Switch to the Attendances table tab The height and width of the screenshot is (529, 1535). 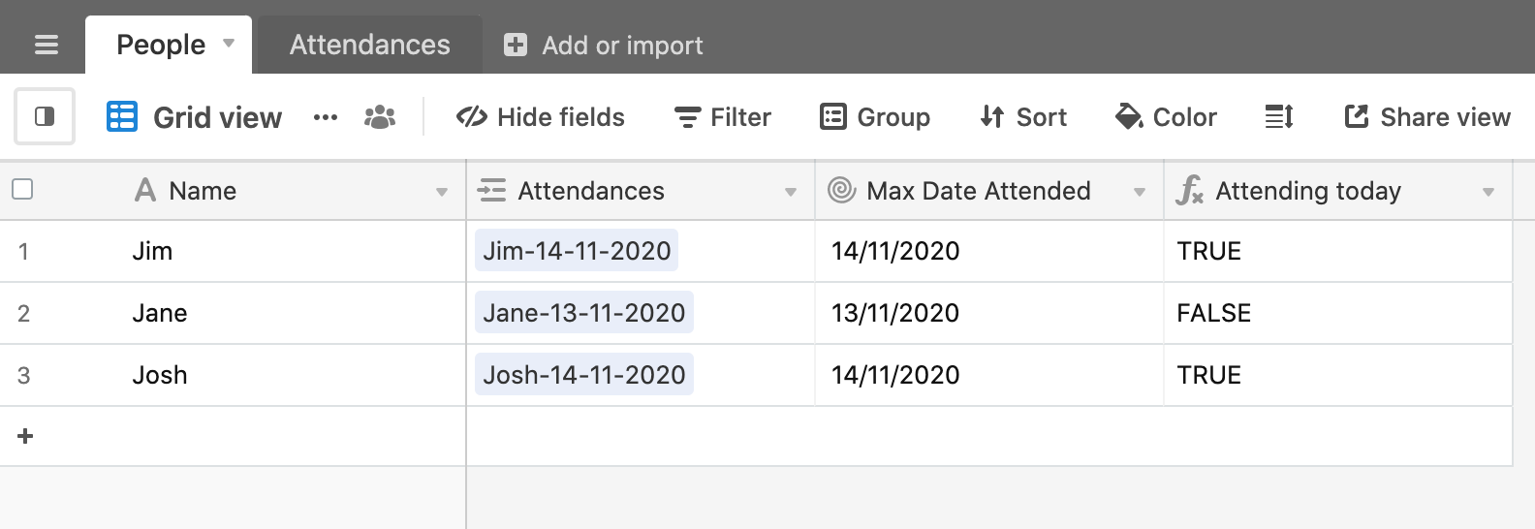click(369, 45)
